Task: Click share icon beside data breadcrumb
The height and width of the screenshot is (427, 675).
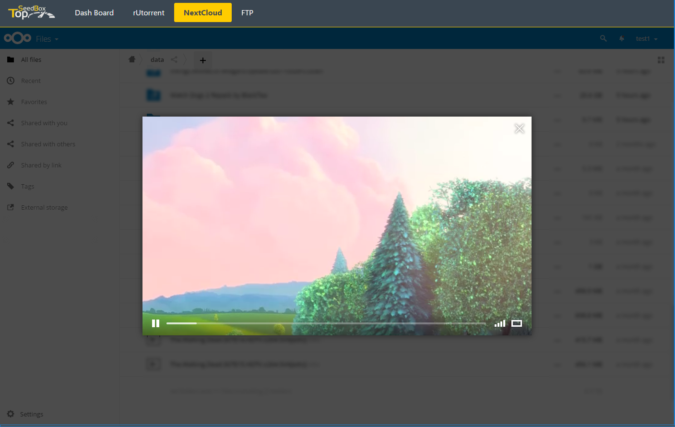Action: tap(174, 59)
